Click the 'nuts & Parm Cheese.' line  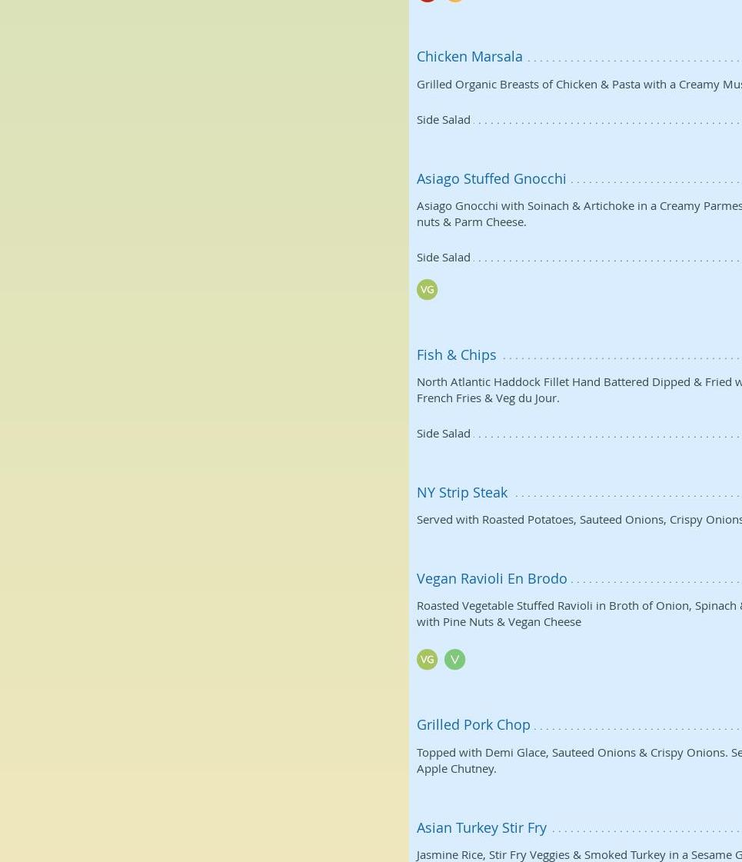471,222
